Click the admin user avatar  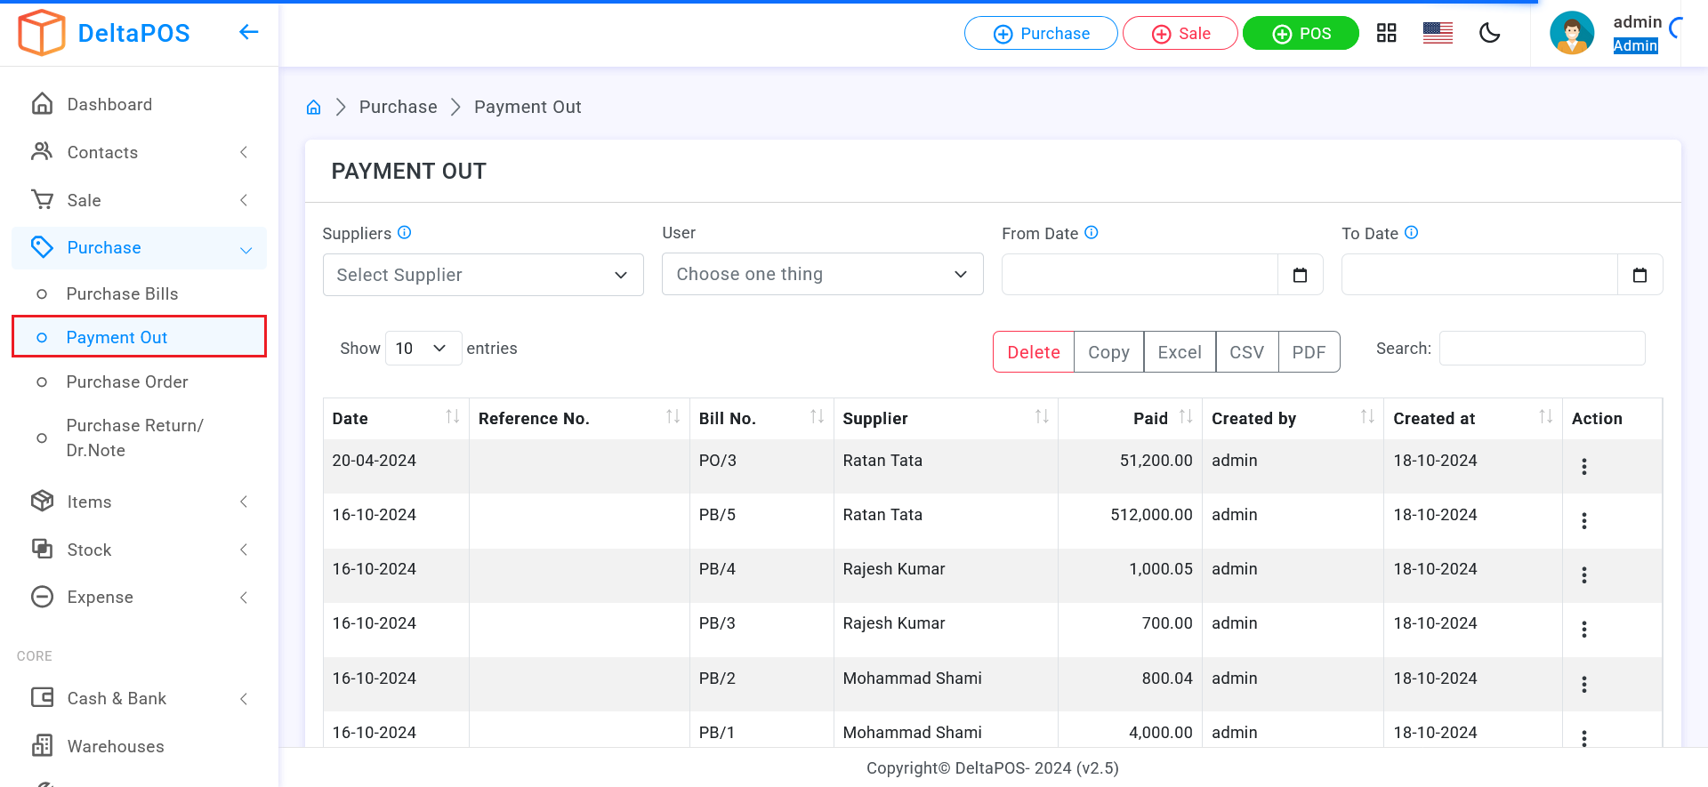1572,34
